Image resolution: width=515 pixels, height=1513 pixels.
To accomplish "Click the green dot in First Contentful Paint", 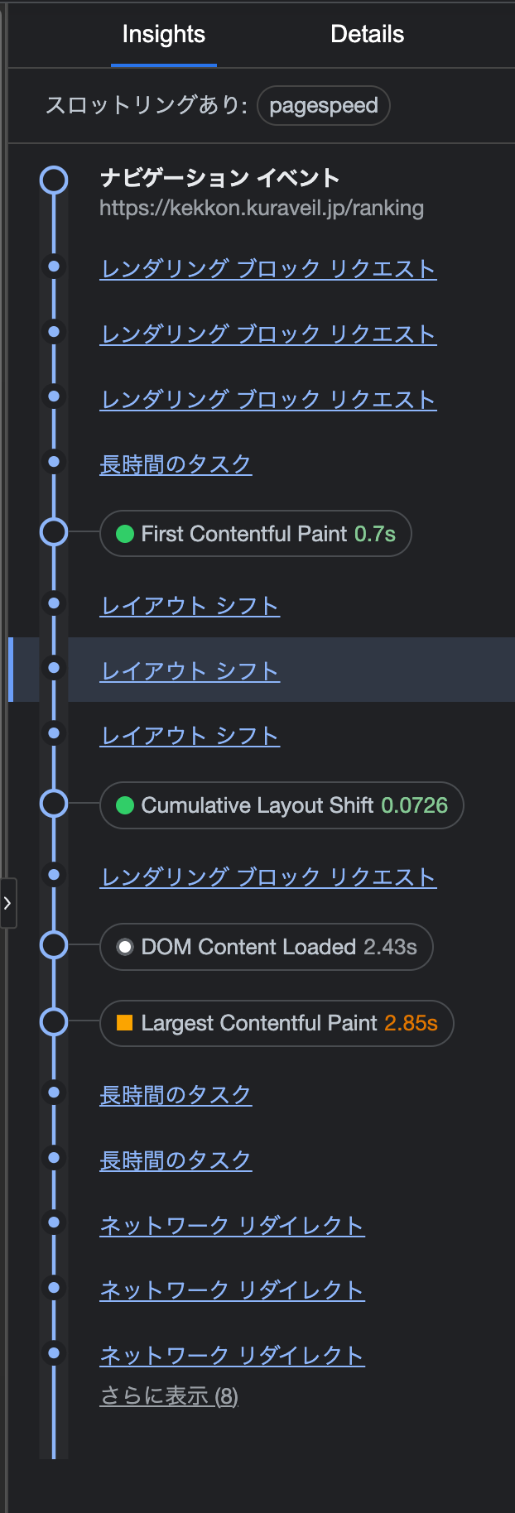I will coord(125,534).
